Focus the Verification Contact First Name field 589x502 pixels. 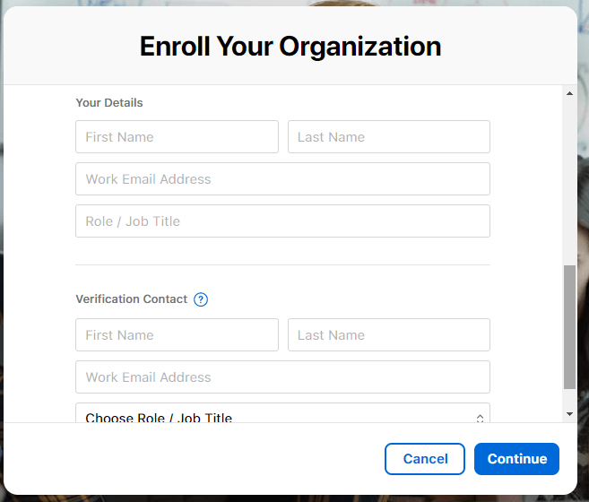click(177, 335)
